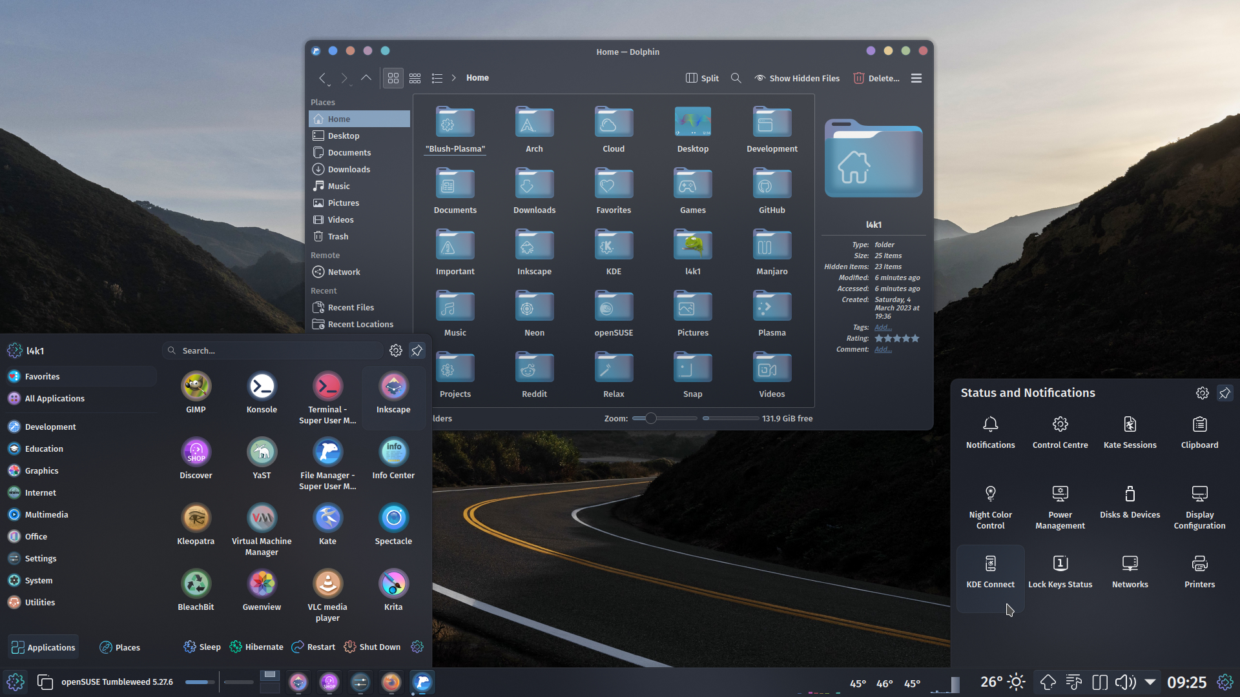Switch Dolphin to details view mode

click(x=437, y=78)
